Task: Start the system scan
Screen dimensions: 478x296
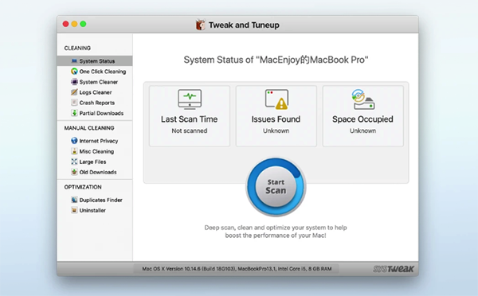Action: pos(276,186)
